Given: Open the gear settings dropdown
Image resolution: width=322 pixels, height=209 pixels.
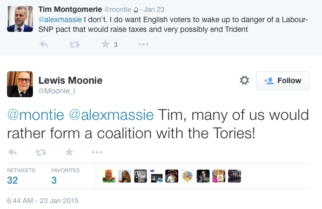Looking at the screenshot, I should pos(244,80).
